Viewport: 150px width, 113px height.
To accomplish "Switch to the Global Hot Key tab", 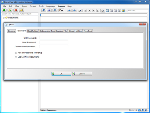I will click(x=75, y=31).
